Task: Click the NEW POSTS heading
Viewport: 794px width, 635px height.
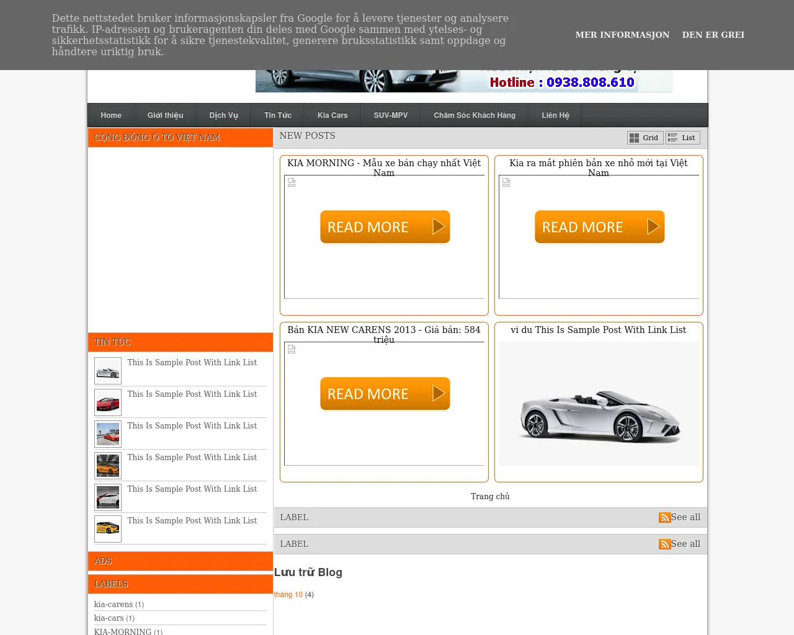Action: coord(307,136)
